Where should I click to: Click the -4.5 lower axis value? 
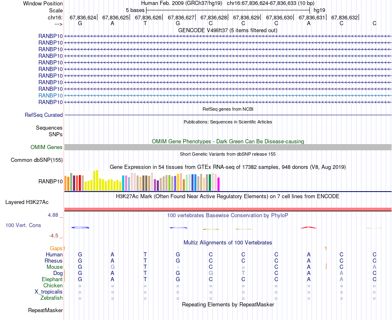54,236
